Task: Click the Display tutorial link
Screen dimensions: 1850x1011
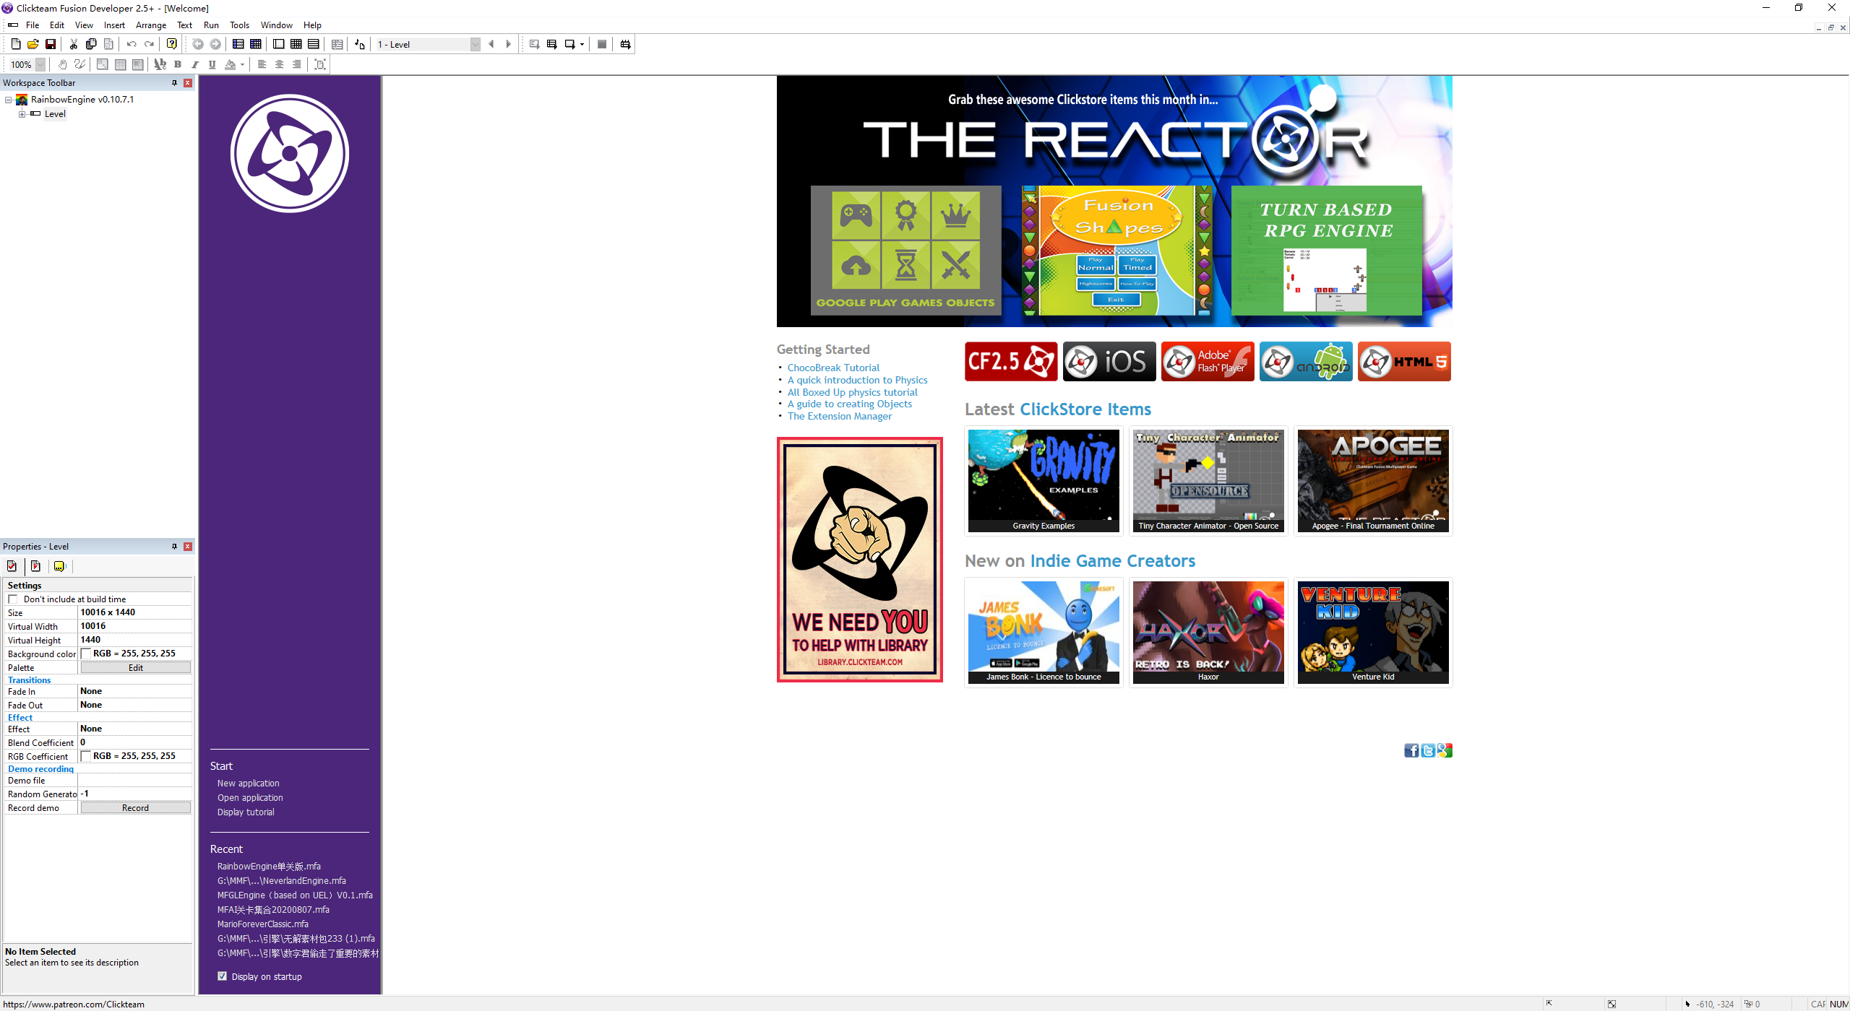Action: [246, 812]
